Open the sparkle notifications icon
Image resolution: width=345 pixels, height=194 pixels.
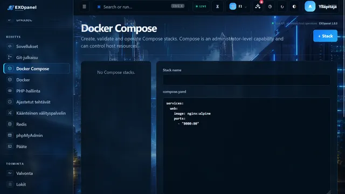[258, 6]
